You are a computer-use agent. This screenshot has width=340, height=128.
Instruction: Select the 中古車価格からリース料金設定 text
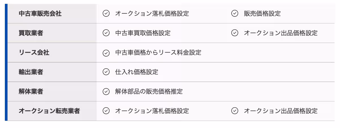click(x=158, y=53)
